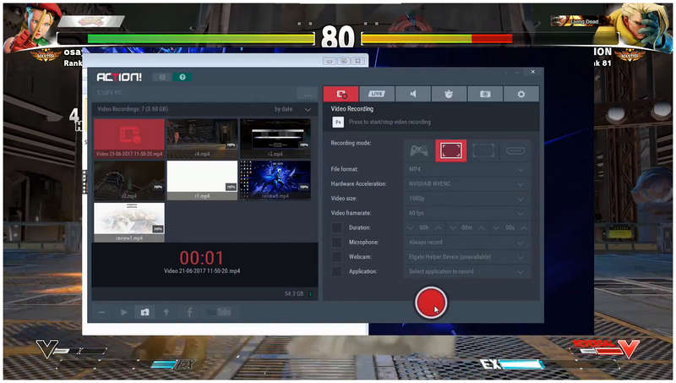Click the red record button
The width and height of the screenshot is (676, 383).
point(431,303)
